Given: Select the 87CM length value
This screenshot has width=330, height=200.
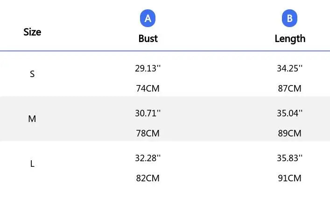Looking at the screenshot, I should [289, 88].
